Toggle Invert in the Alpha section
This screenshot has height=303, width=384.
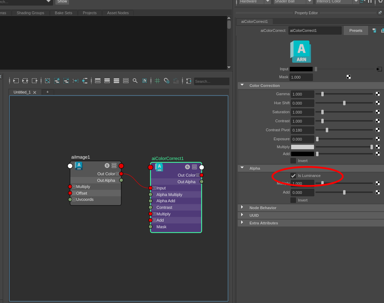[x=294, y=200]
